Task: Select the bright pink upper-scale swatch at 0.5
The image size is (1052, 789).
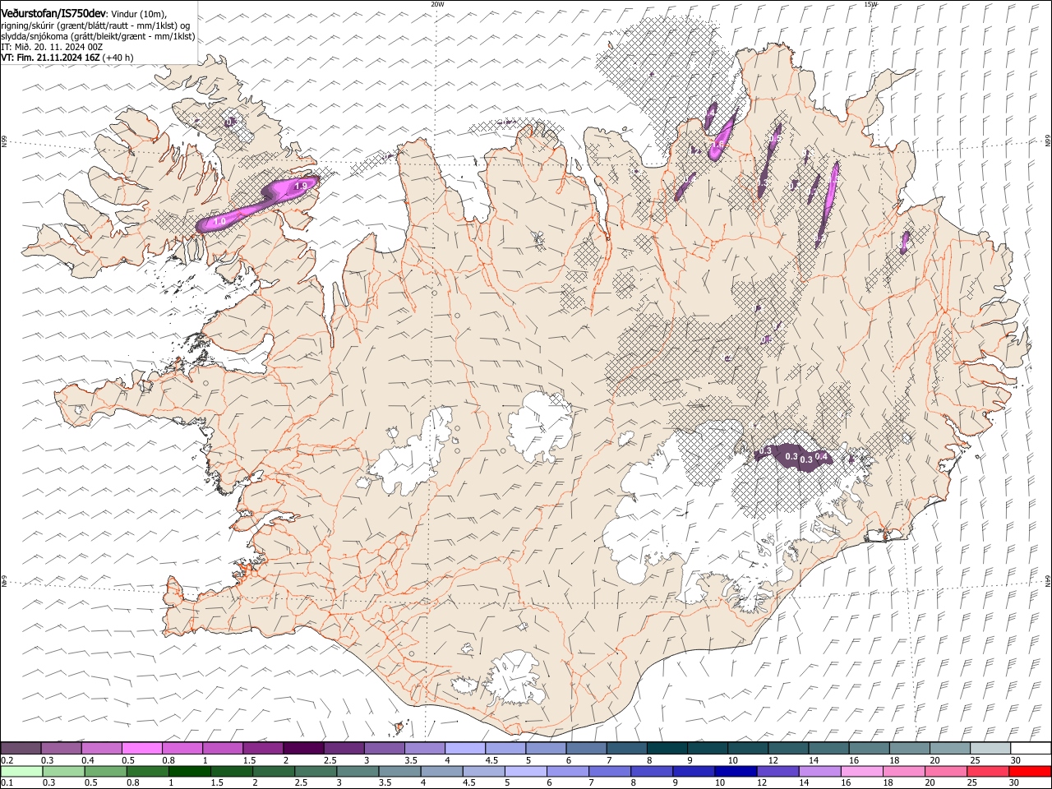Action: pyautogui.click(x=141, y=748)
